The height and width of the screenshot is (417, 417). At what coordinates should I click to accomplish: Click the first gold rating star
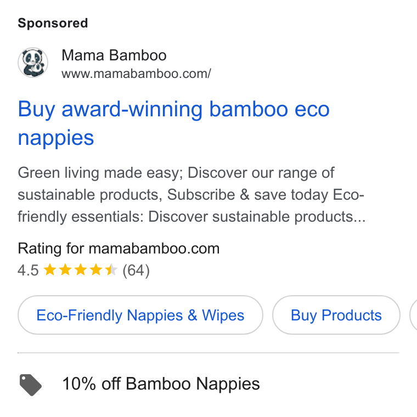50,270
